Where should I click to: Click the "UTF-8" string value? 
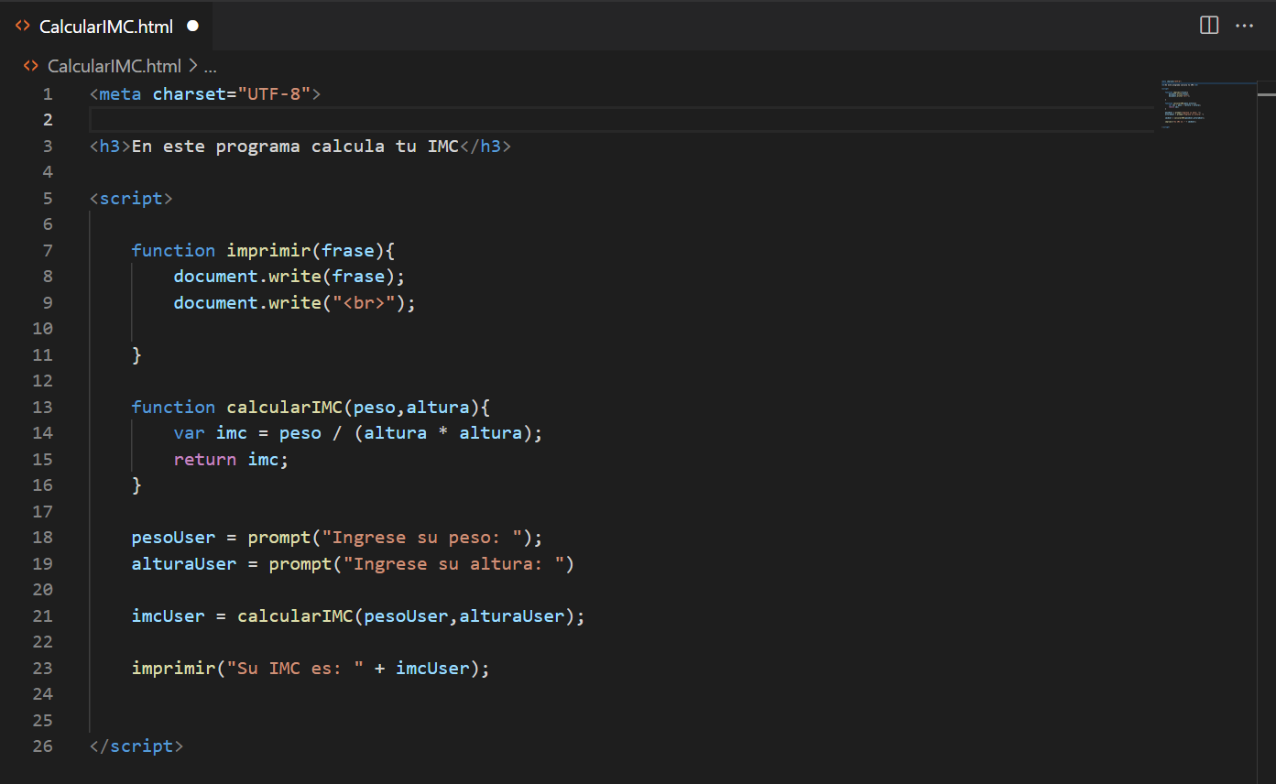point(274,93)
